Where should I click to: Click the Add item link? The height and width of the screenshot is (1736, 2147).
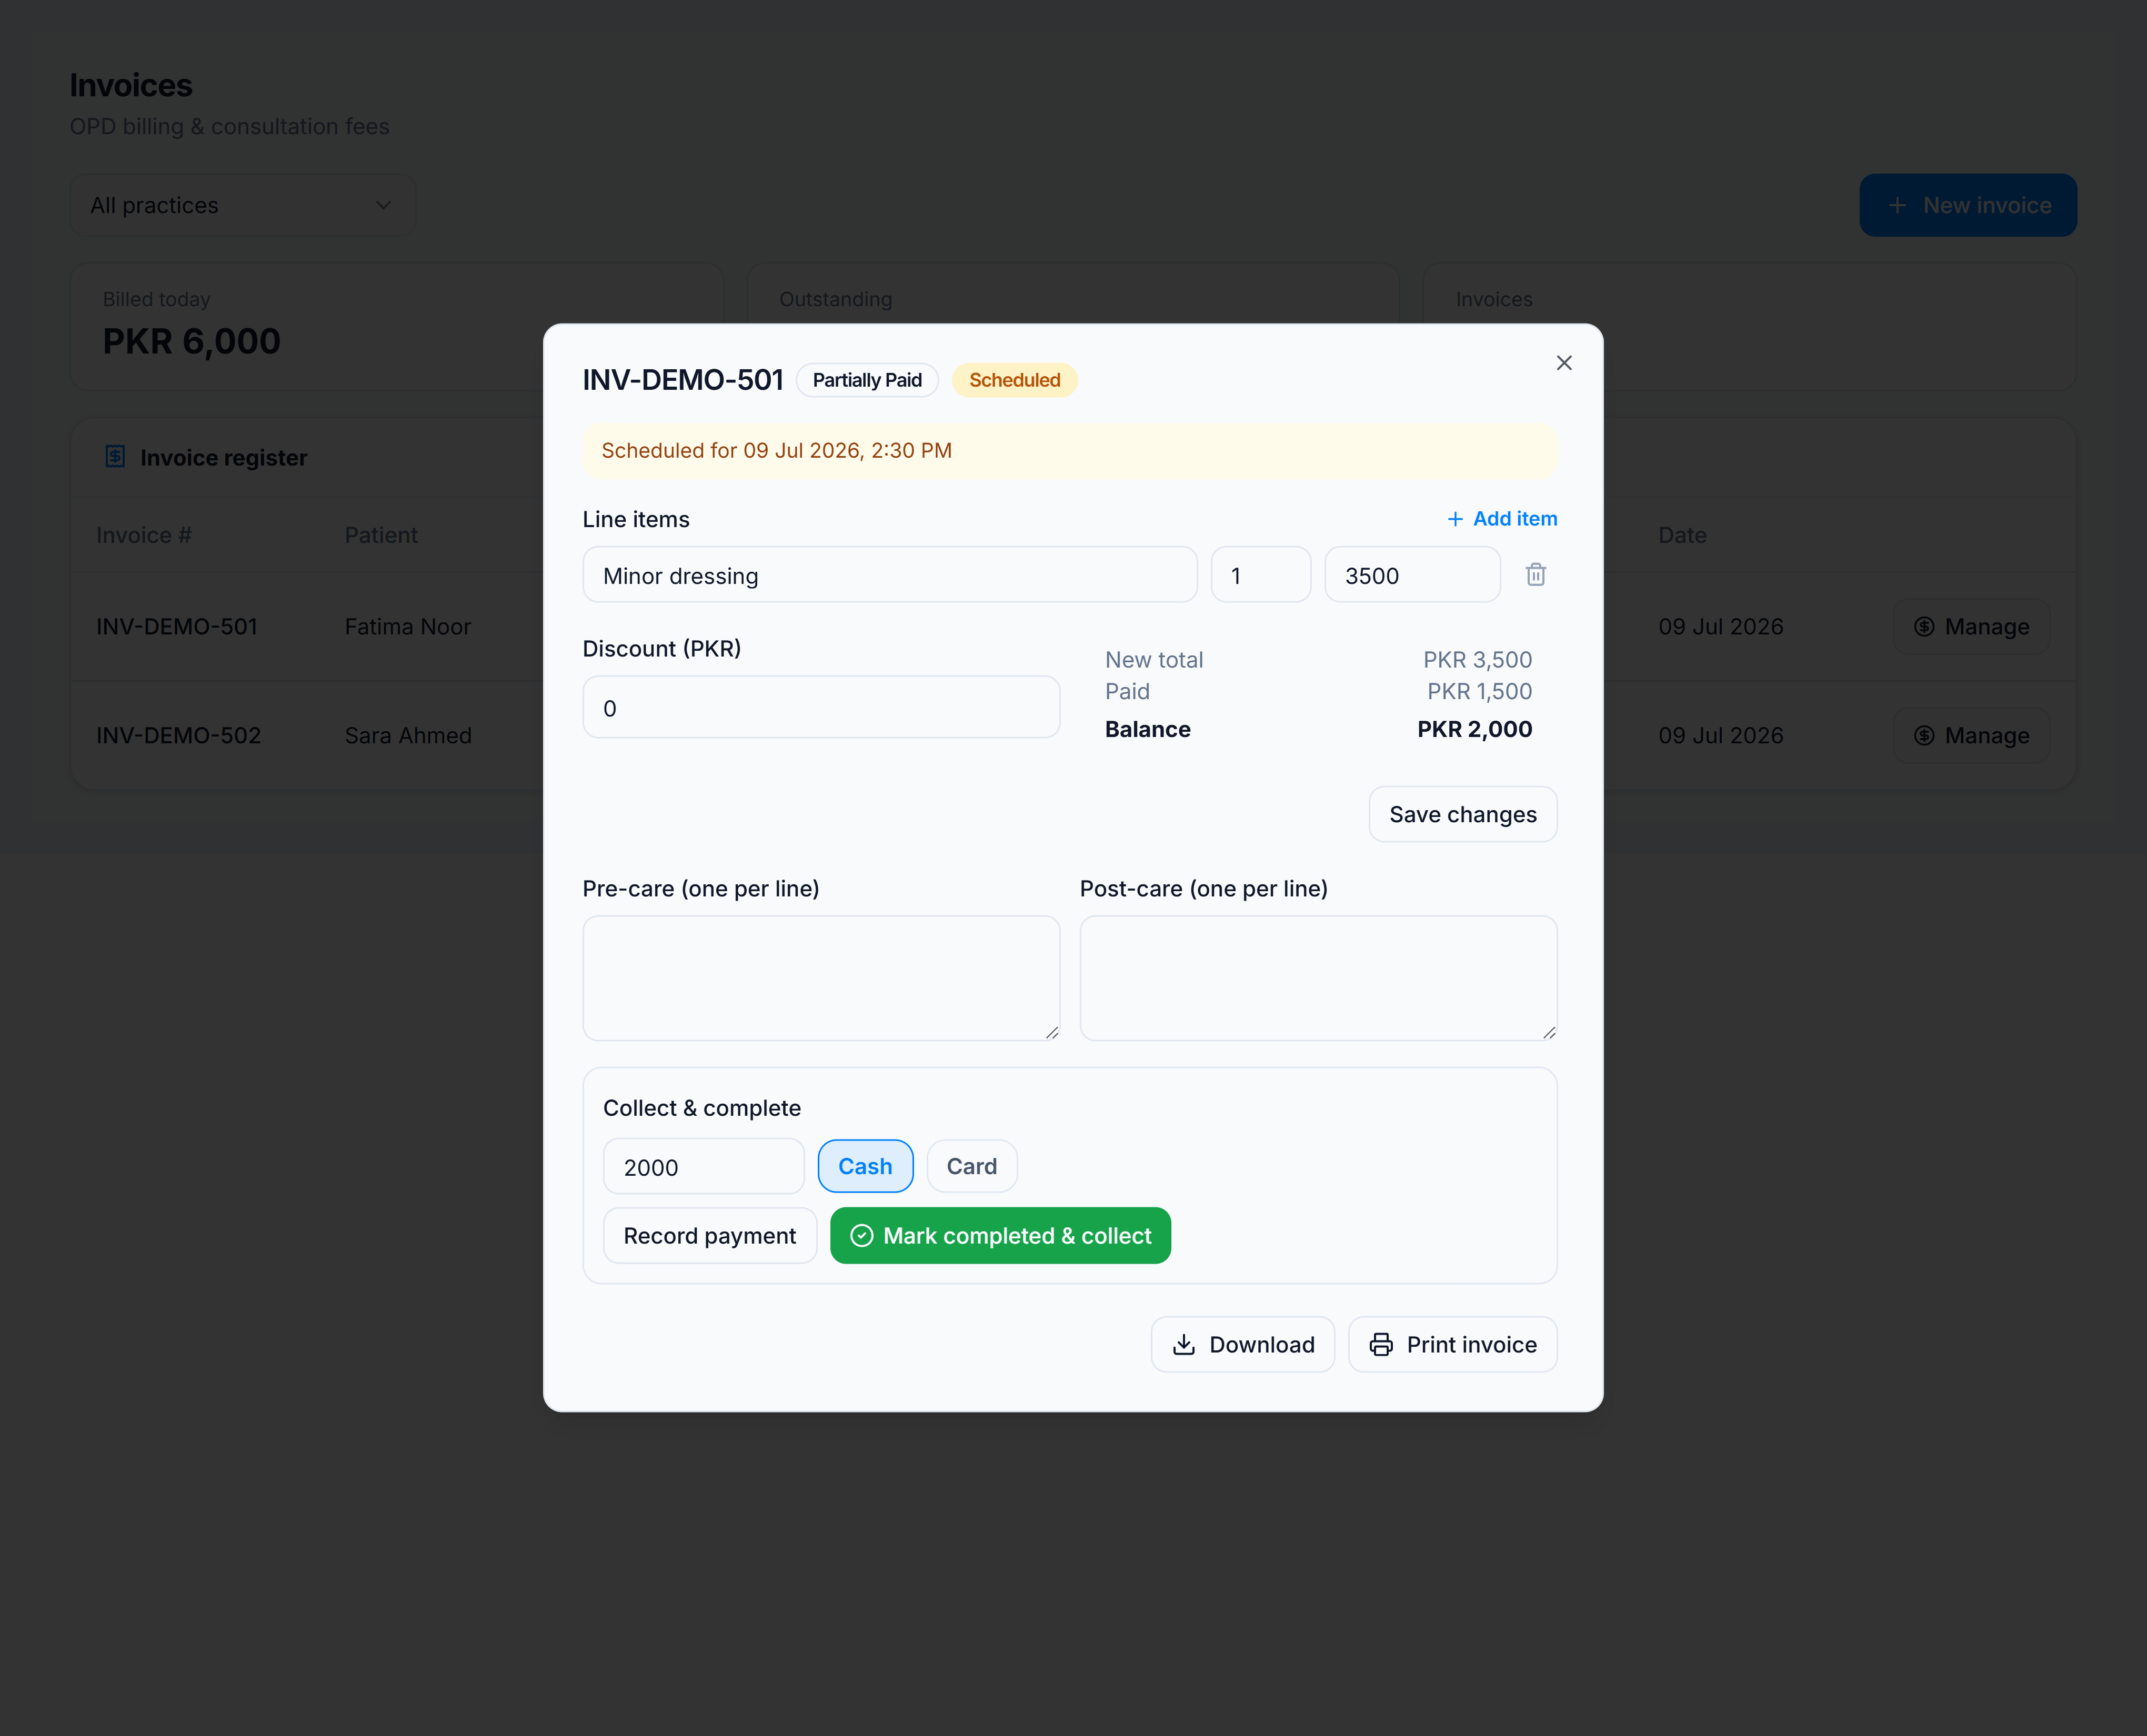(x=1502, y=519)
